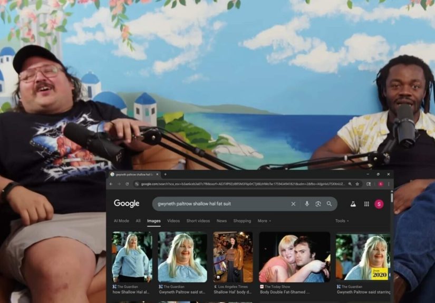Click the 'how Shallow Hal al...' caption
Image resolution: width=435 pixels, height=303 pixels.
coord(131,292)
